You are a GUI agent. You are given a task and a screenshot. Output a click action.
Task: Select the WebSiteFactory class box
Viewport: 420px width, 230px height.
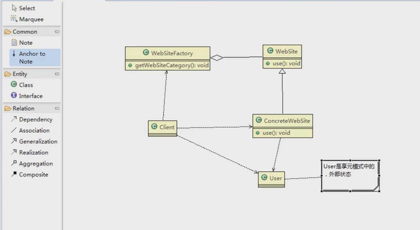[168, 58]
